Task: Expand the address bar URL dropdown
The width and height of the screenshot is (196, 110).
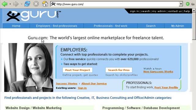Action: click(x=181, y=4)
